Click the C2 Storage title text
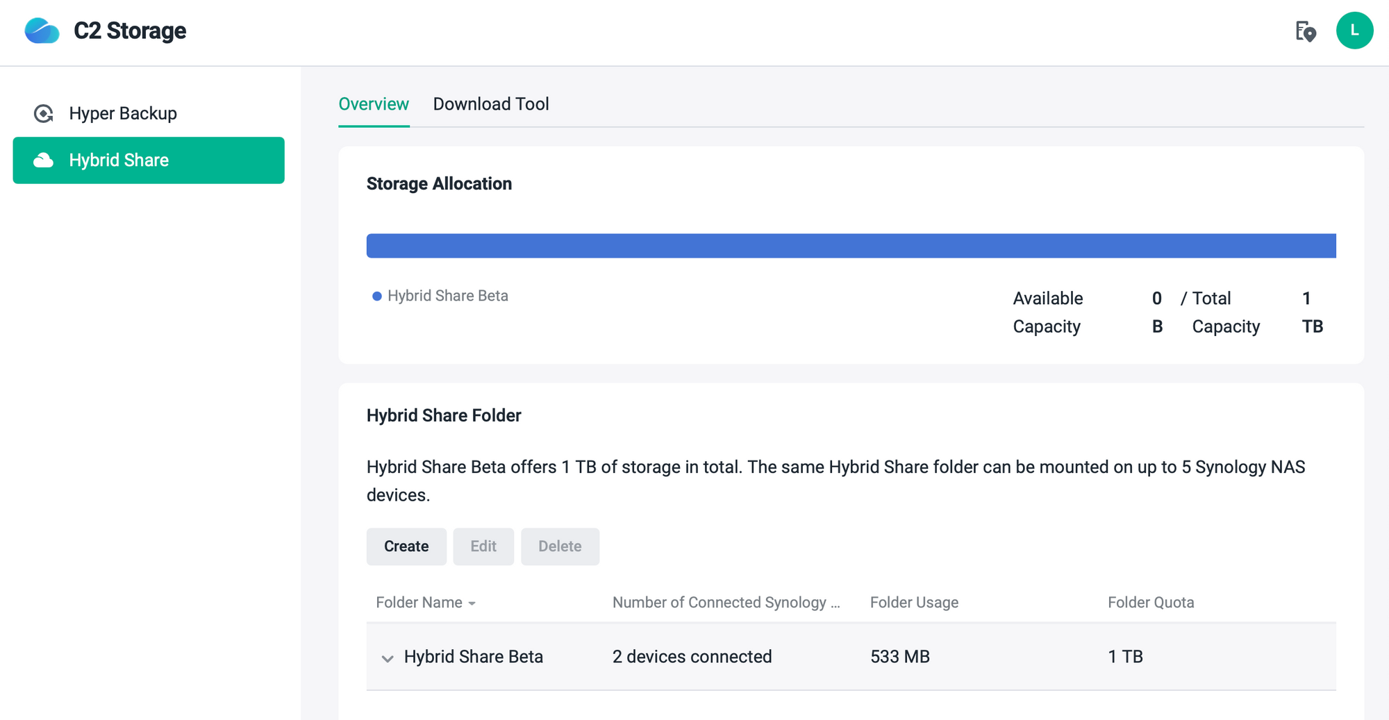 (x=130, y=31)
